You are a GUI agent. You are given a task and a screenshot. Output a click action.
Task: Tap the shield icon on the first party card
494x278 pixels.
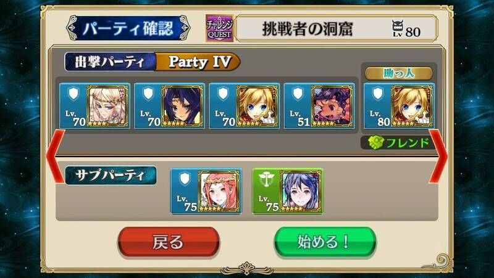(73, 94)
